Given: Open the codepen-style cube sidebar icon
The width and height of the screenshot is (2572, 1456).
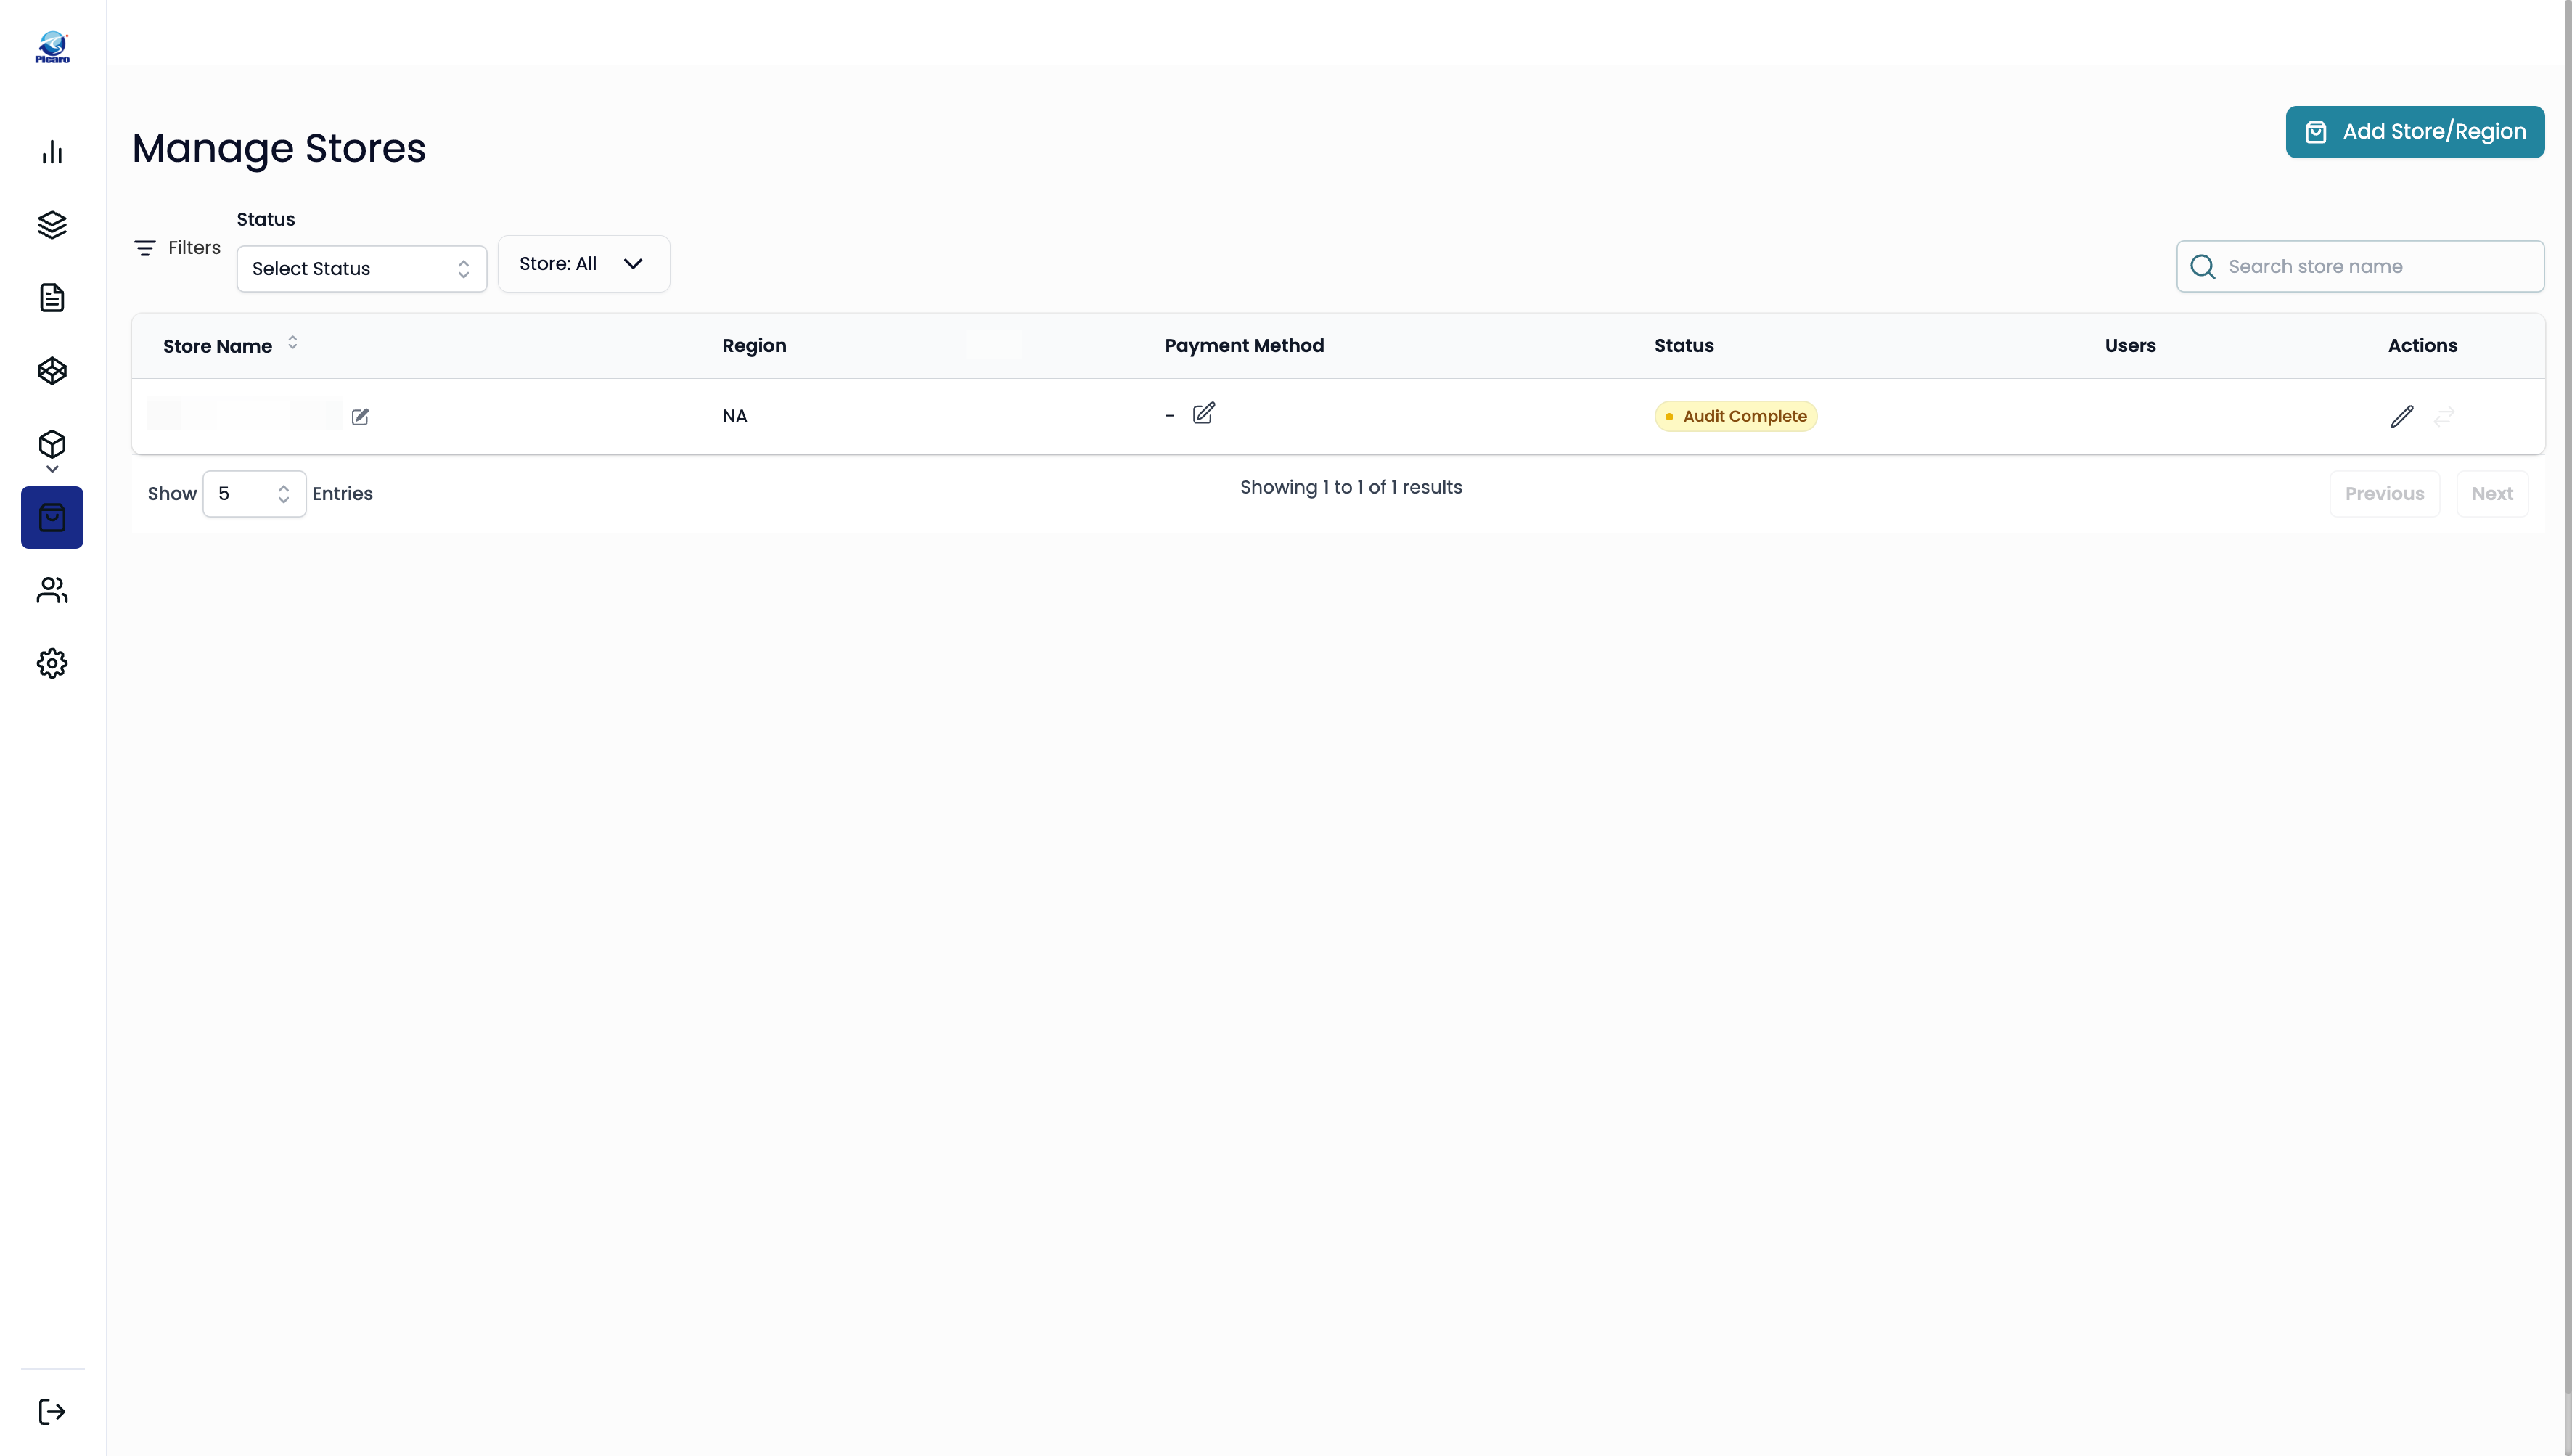Looking at the screenshot, I should (52, 371).
